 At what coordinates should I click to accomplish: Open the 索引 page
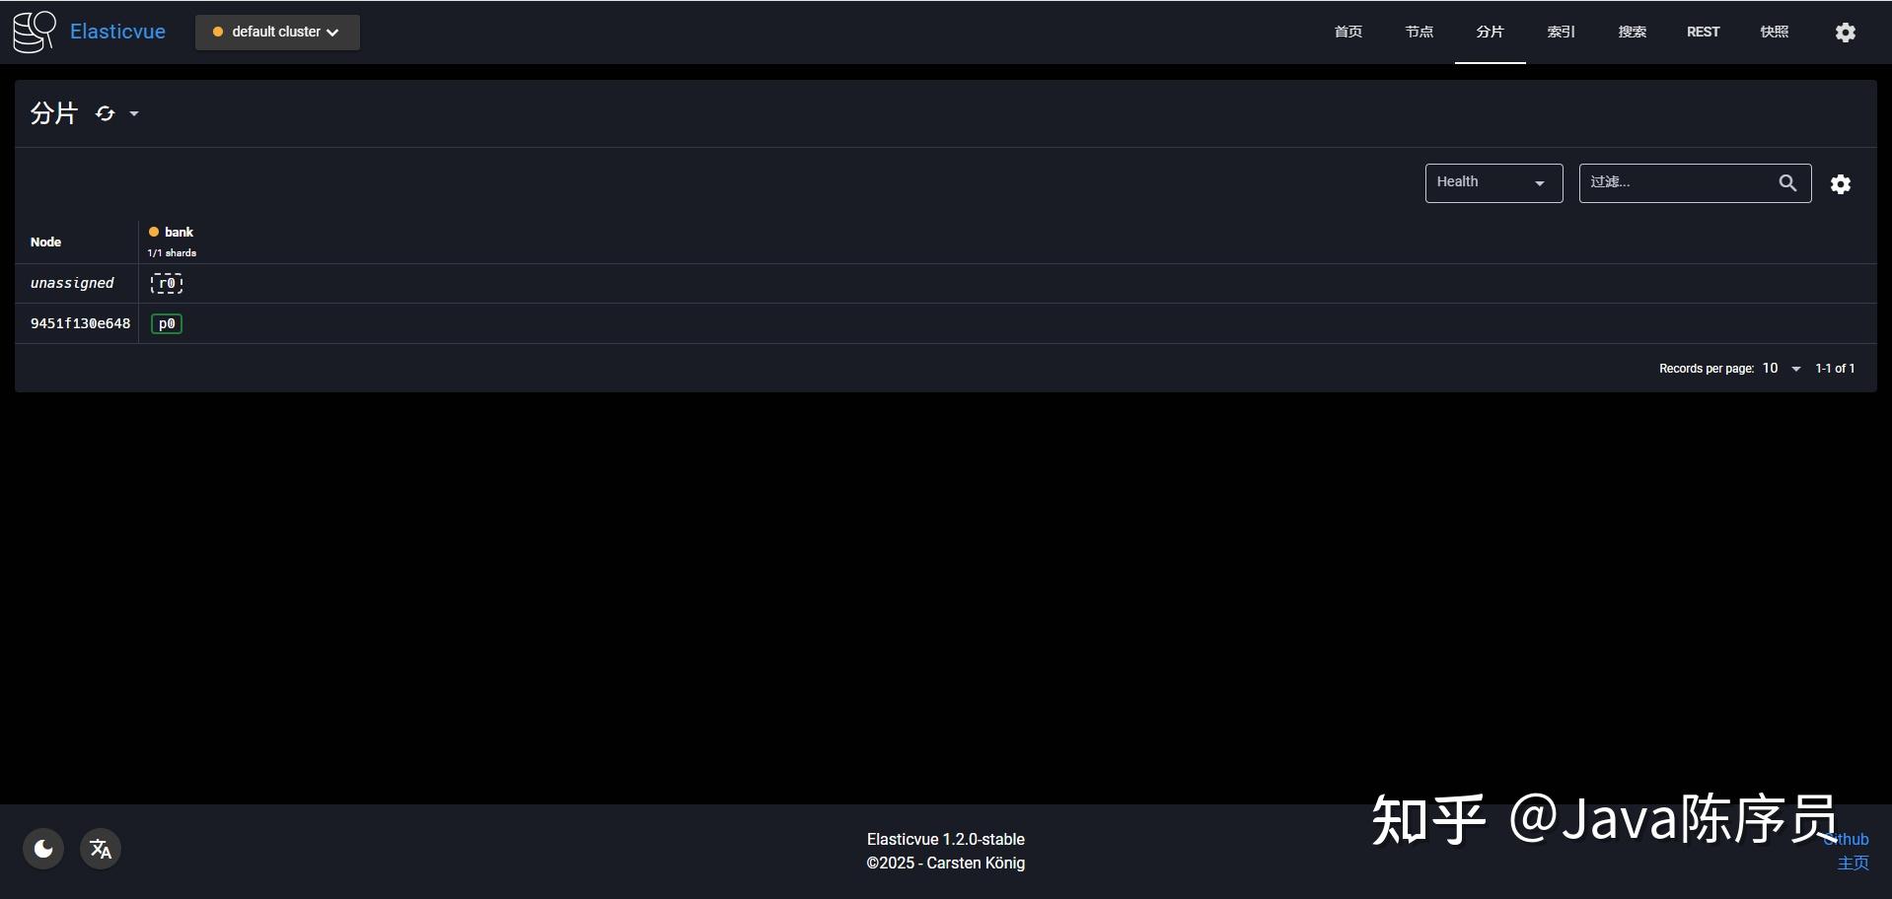(x=1561, y=31)
